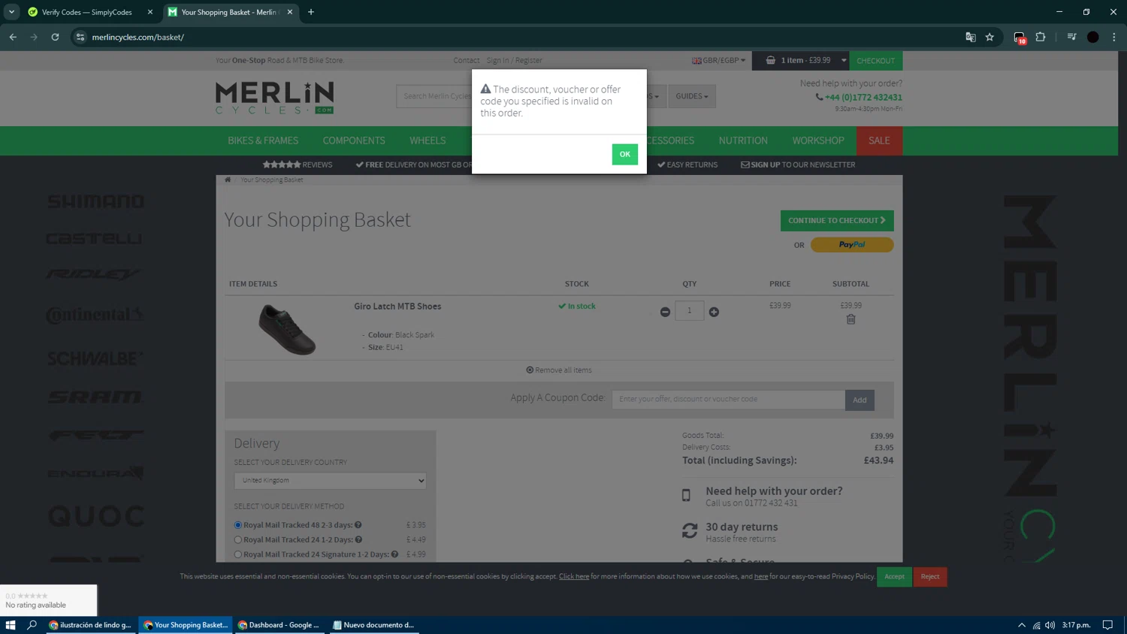The width and height of the screenshot is (1127, 634).
Task: Click the phone number +44 (0)1772 432431
Action: (863, 97)
